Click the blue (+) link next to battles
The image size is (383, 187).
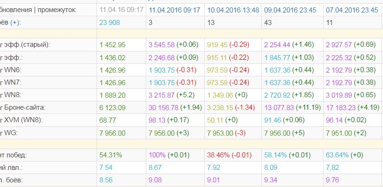click(16, 23)
